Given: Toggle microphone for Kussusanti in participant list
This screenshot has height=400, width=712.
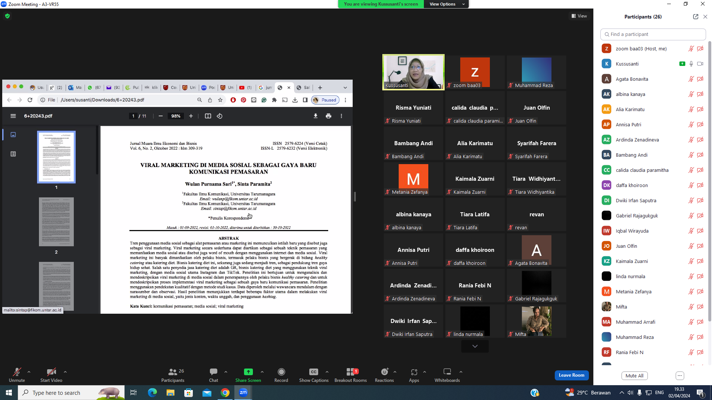Looking at the screenshot, I should (691, 64).
